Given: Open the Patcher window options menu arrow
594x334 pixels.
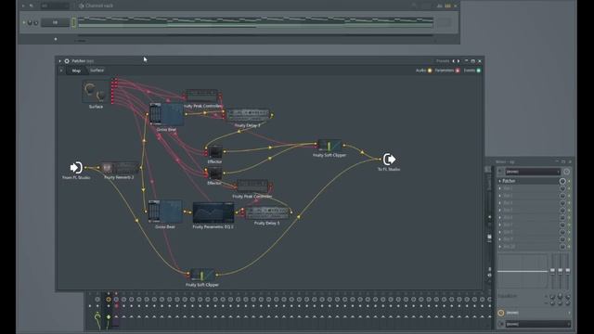Looking at the screenshot, I should (x=59, y=61).
